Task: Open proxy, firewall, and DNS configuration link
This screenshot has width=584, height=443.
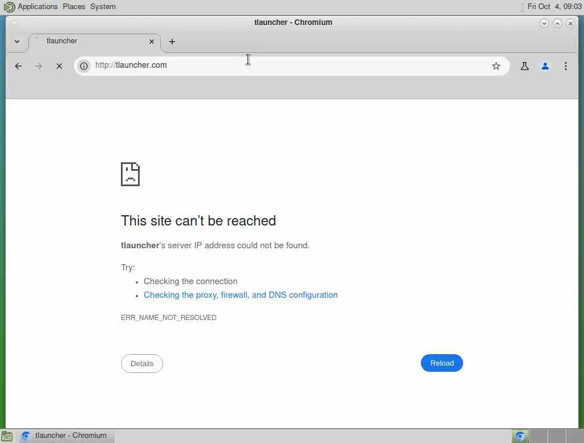Action: coord(241,295)
